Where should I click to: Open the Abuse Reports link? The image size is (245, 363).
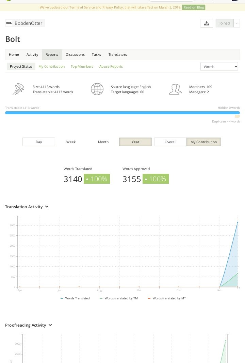click(x=111, y=66)
